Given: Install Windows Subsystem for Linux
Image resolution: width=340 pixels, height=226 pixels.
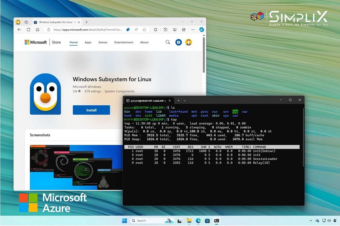Looking at the screenshot, I should pos(91,110).
